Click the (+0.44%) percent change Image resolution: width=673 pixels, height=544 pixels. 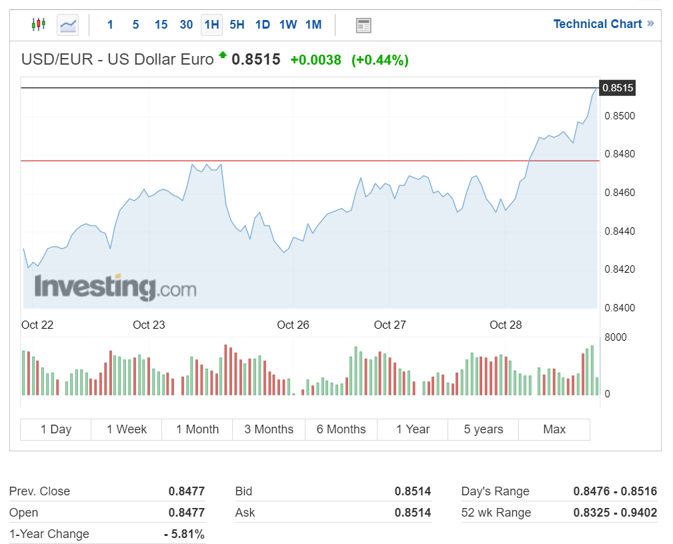[x=380, y=60]
